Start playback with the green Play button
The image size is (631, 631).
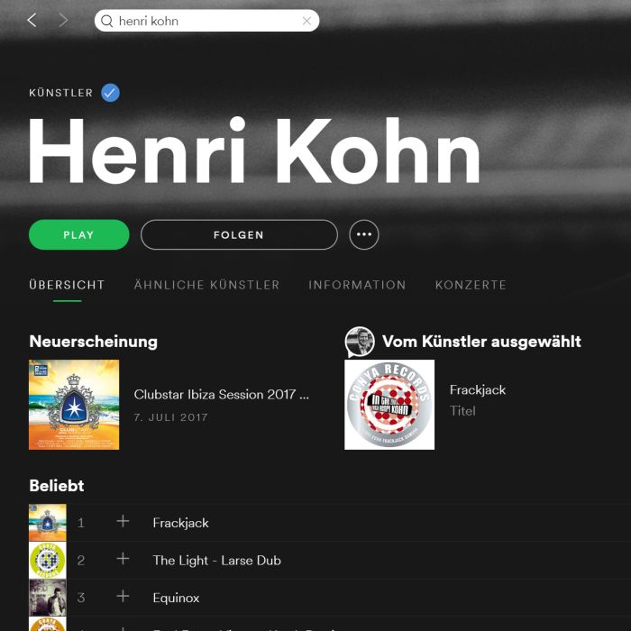[x=79, y=234]
